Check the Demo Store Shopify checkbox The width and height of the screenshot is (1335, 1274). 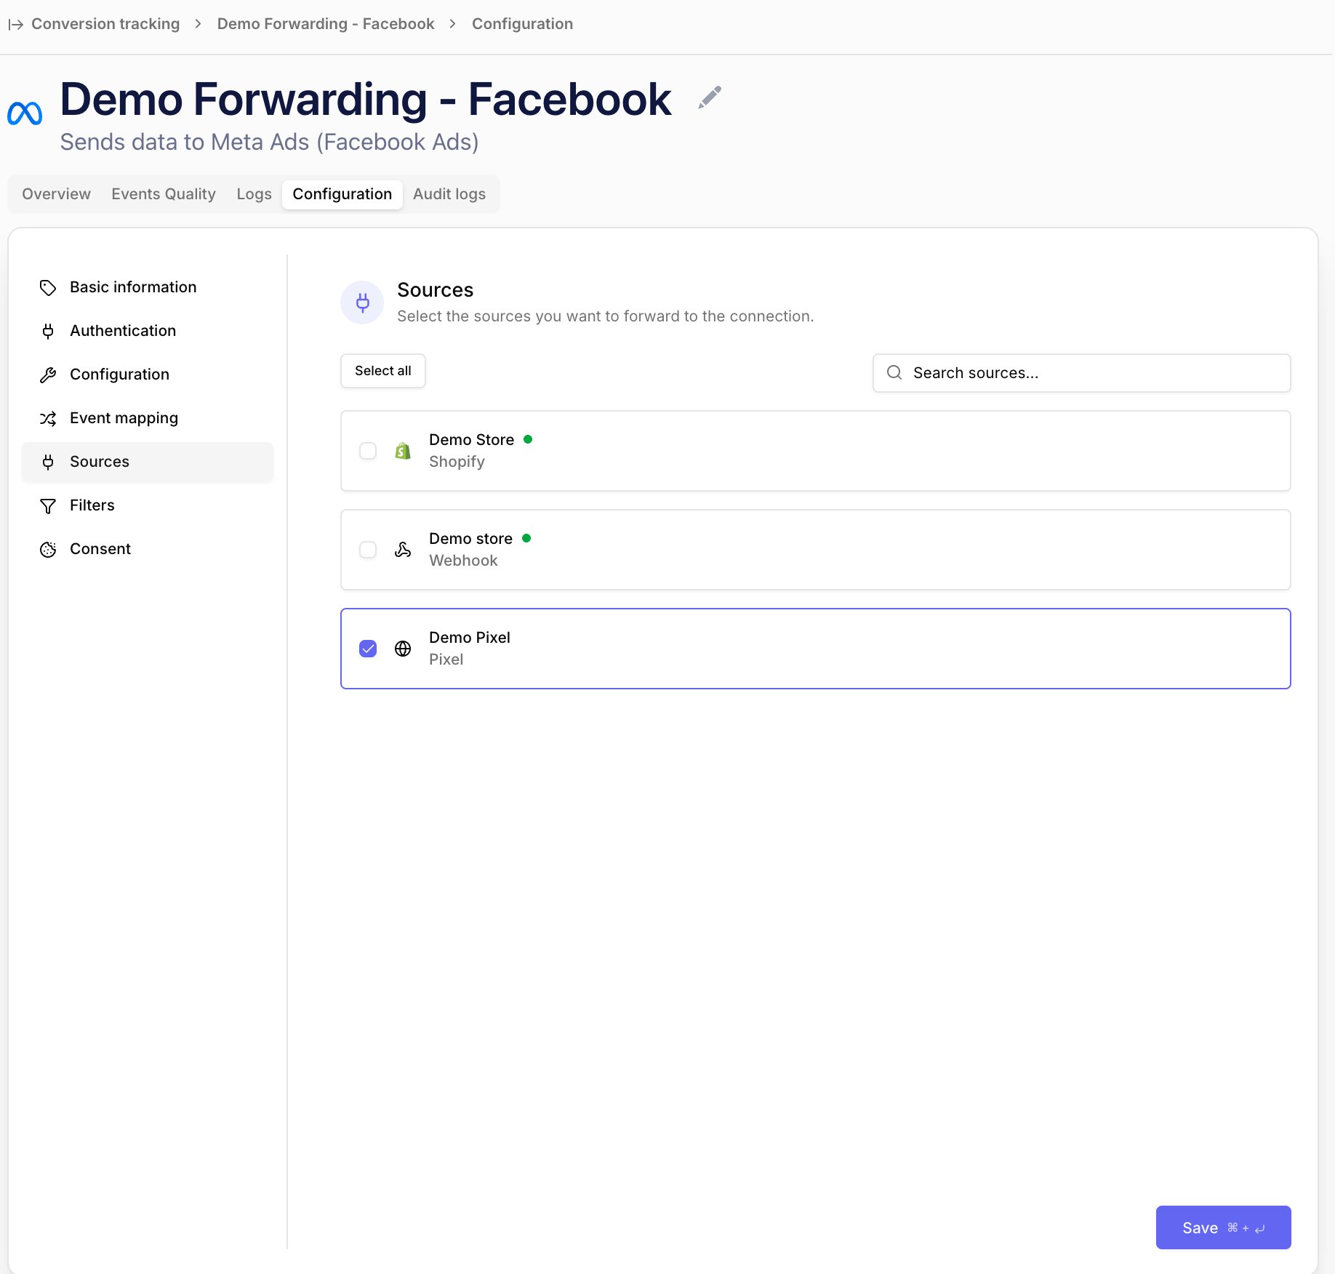tap(368, 451)
